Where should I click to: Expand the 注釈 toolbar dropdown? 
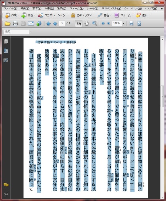(149, 15)
